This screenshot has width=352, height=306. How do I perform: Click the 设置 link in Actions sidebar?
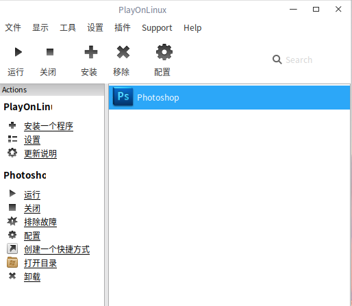pyautogui.click(x=32, y=140)
